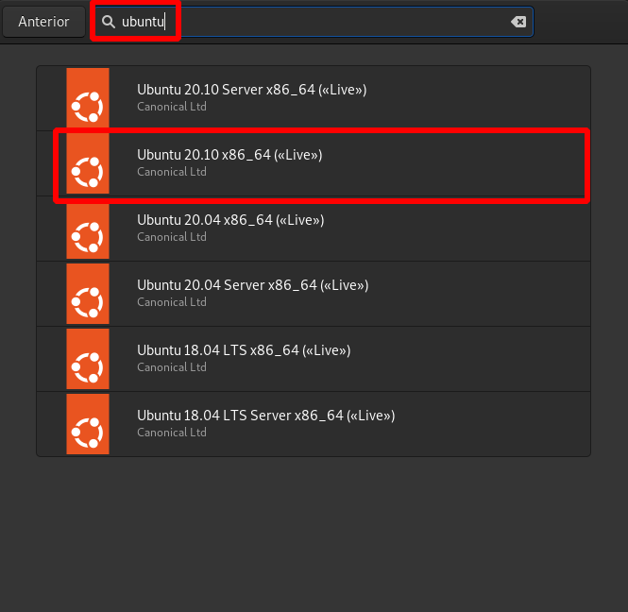Screen dimensions: 628x612
Task: Click Ubuntu 20.04 Server logo icon
Action: click(x=88, y=294)
